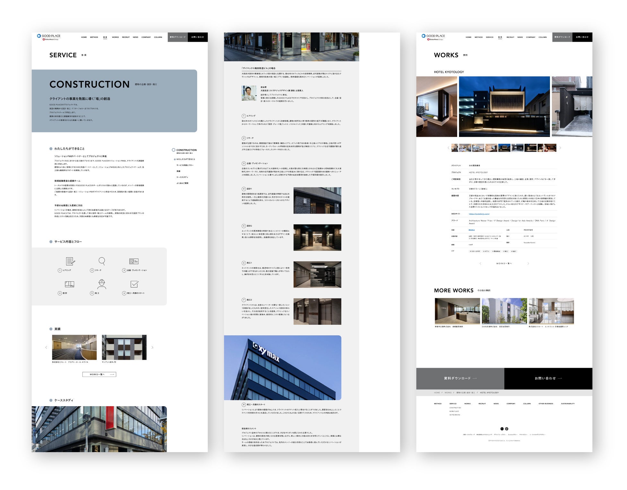Click the checkmark box completion step icon
627x490 pixels.
click(x=135, y=284)
